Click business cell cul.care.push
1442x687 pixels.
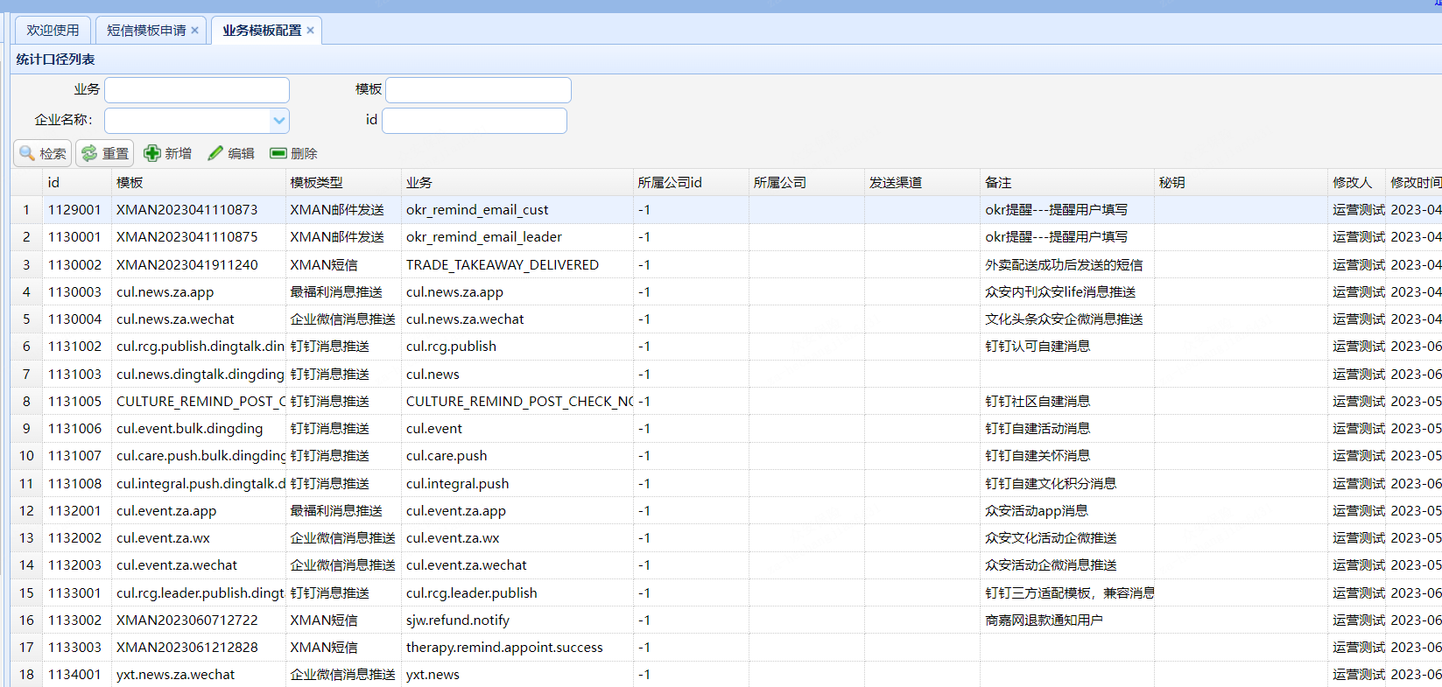(x=517, y=455)
